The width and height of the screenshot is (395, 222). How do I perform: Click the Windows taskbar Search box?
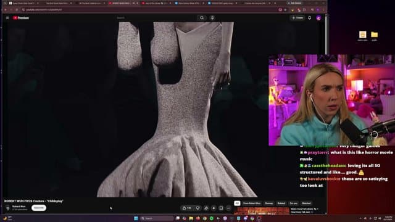[x=157, y=218]
